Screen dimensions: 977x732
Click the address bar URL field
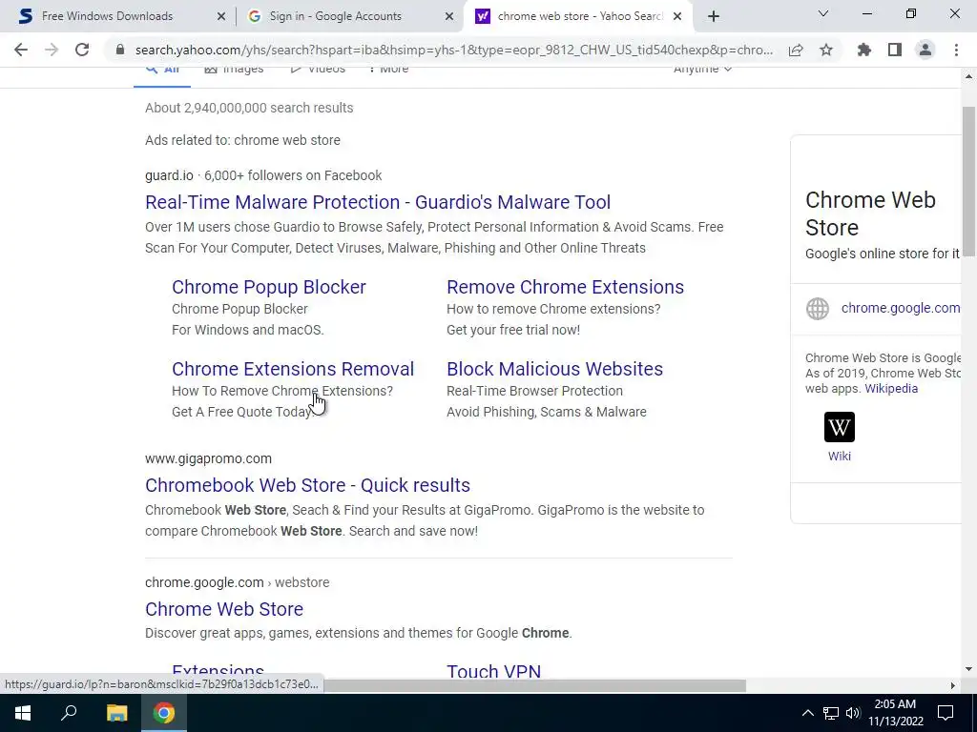(x=453, y=50)
